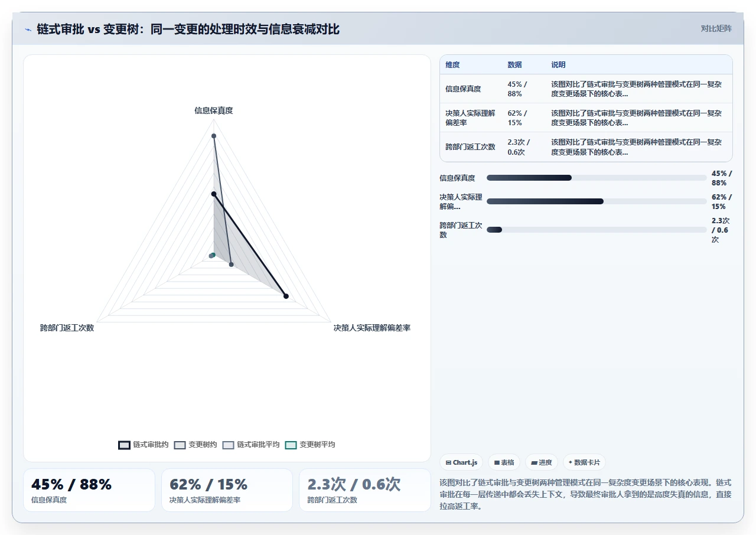This screenshot has height=535, width=756.
Task: Click the 决策人实际理解偏差率 radar axis label
Action: [372, 328]
